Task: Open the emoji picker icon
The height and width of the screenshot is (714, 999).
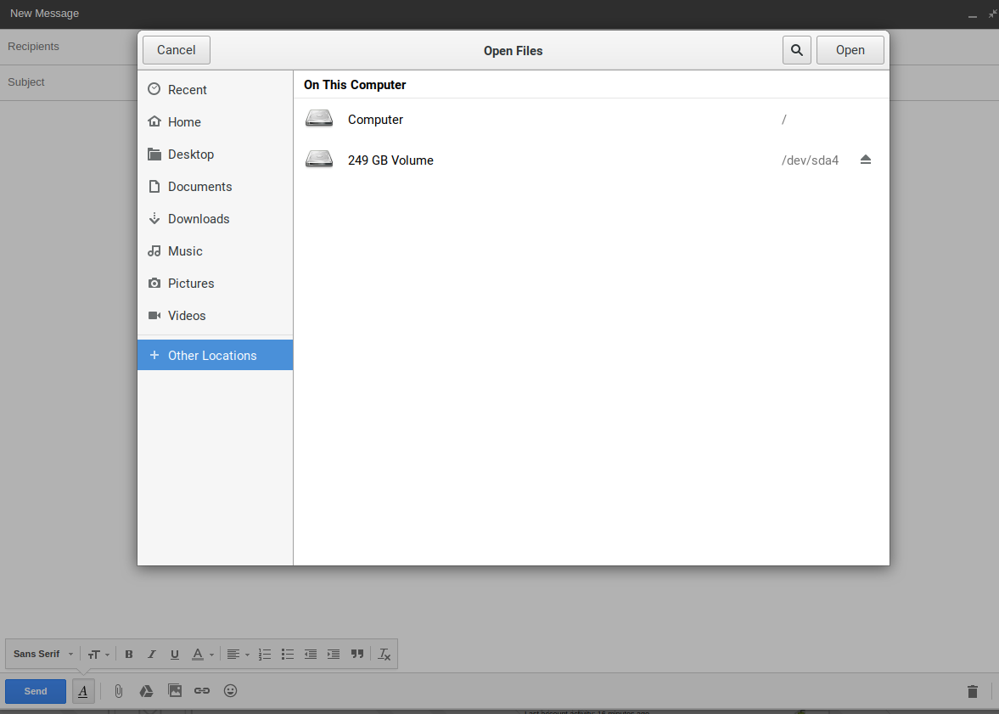Action: [x=230, y=691]
